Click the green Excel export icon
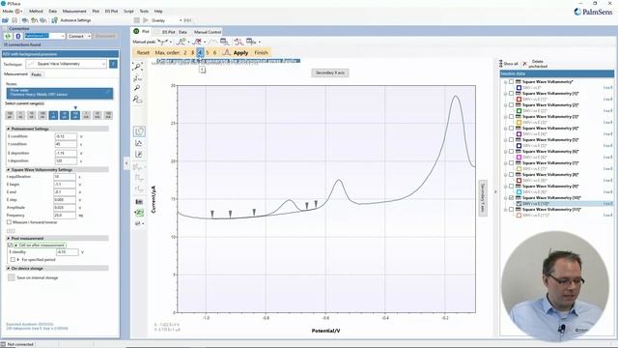This screenshot has height=348, width=618. [139, 213]
